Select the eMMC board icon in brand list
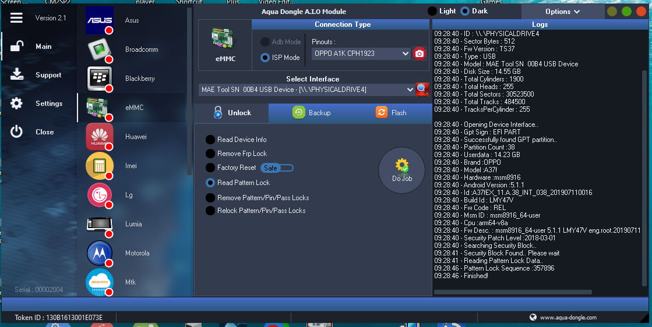Image resolution: width=652 pixels, height=327 pixels. [98, 108]
